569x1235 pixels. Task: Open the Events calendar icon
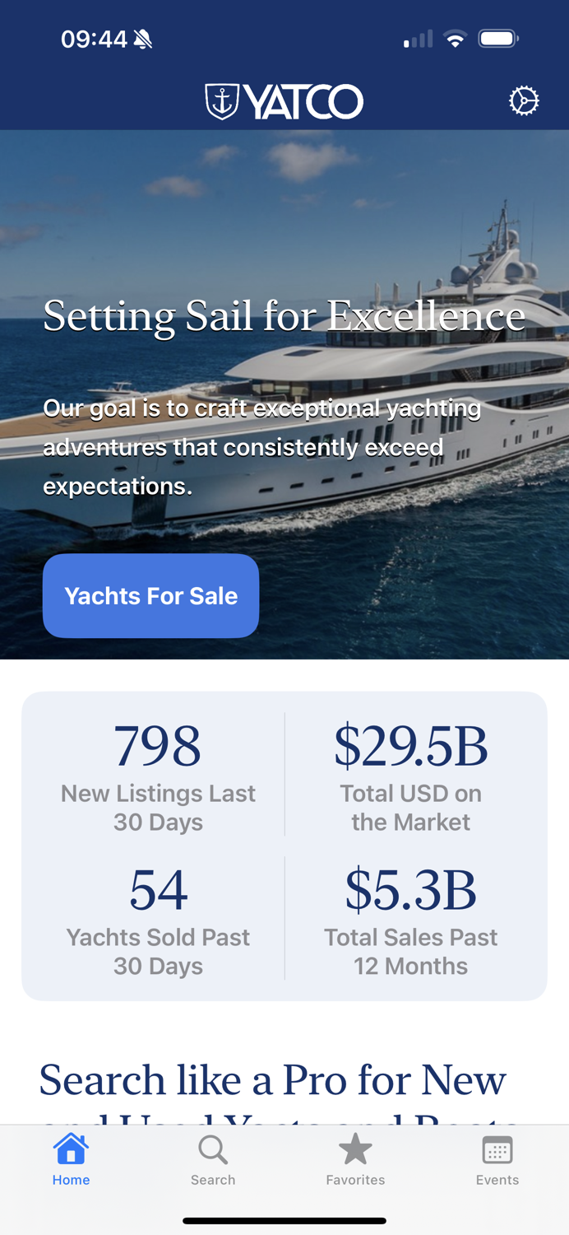tap(497, 1147)
